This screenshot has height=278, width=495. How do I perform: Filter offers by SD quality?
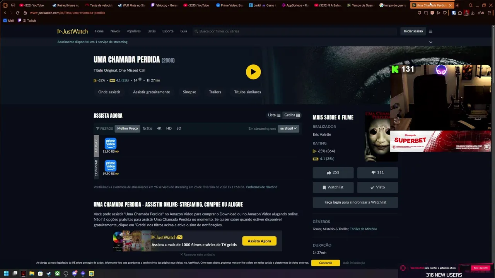(x=179, y=129)
